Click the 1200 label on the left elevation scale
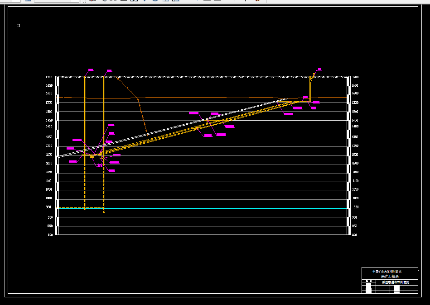Viewport: 430px width, 305px height. point(49,163)
